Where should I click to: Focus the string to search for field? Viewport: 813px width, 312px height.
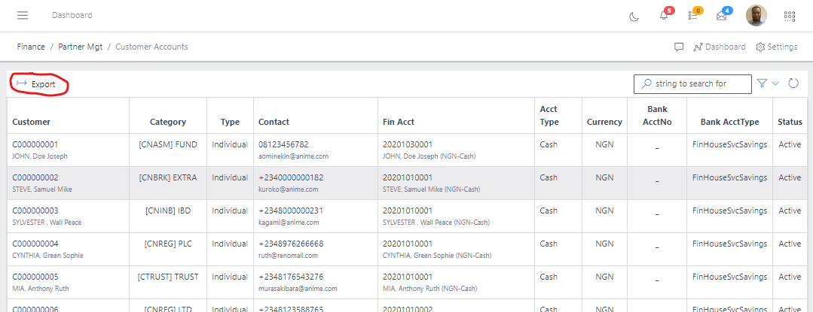click(x=692, y=83)
